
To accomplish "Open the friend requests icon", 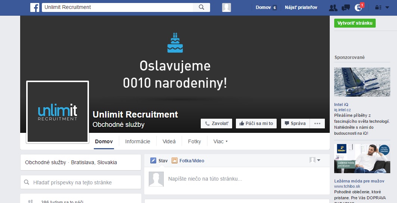I will [333, 7].
